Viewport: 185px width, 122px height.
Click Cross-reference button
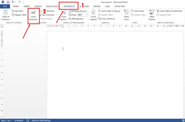coord(106,19)
